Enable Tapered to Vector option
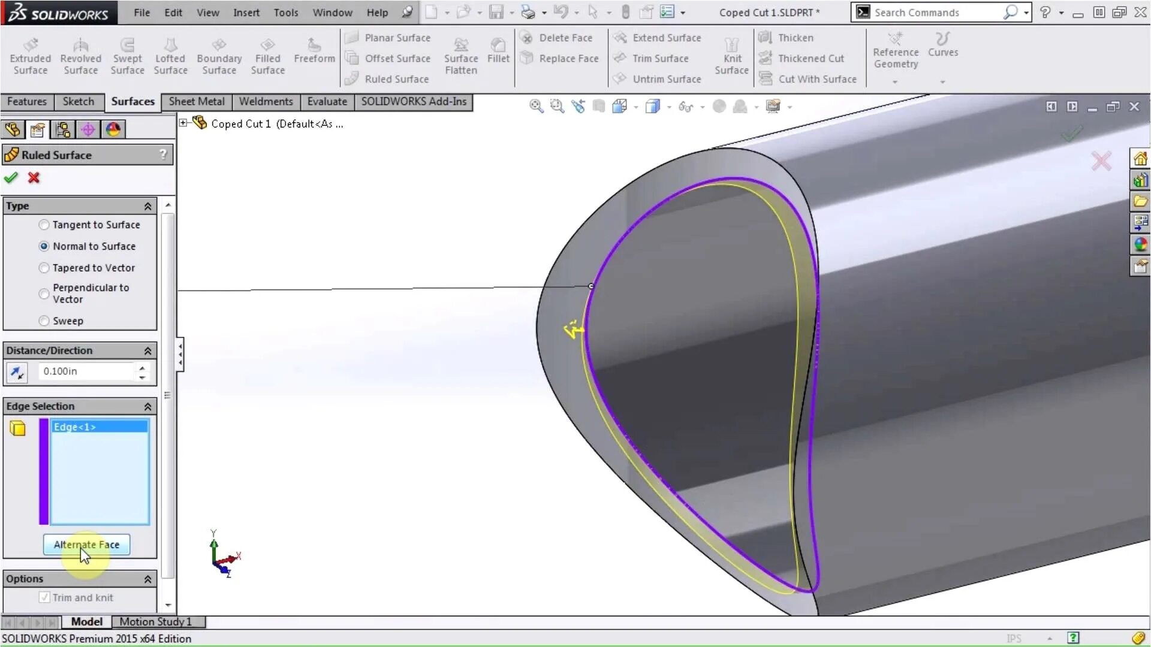The width and height of the screenshot is (1151, 647). tap(44, 267)
